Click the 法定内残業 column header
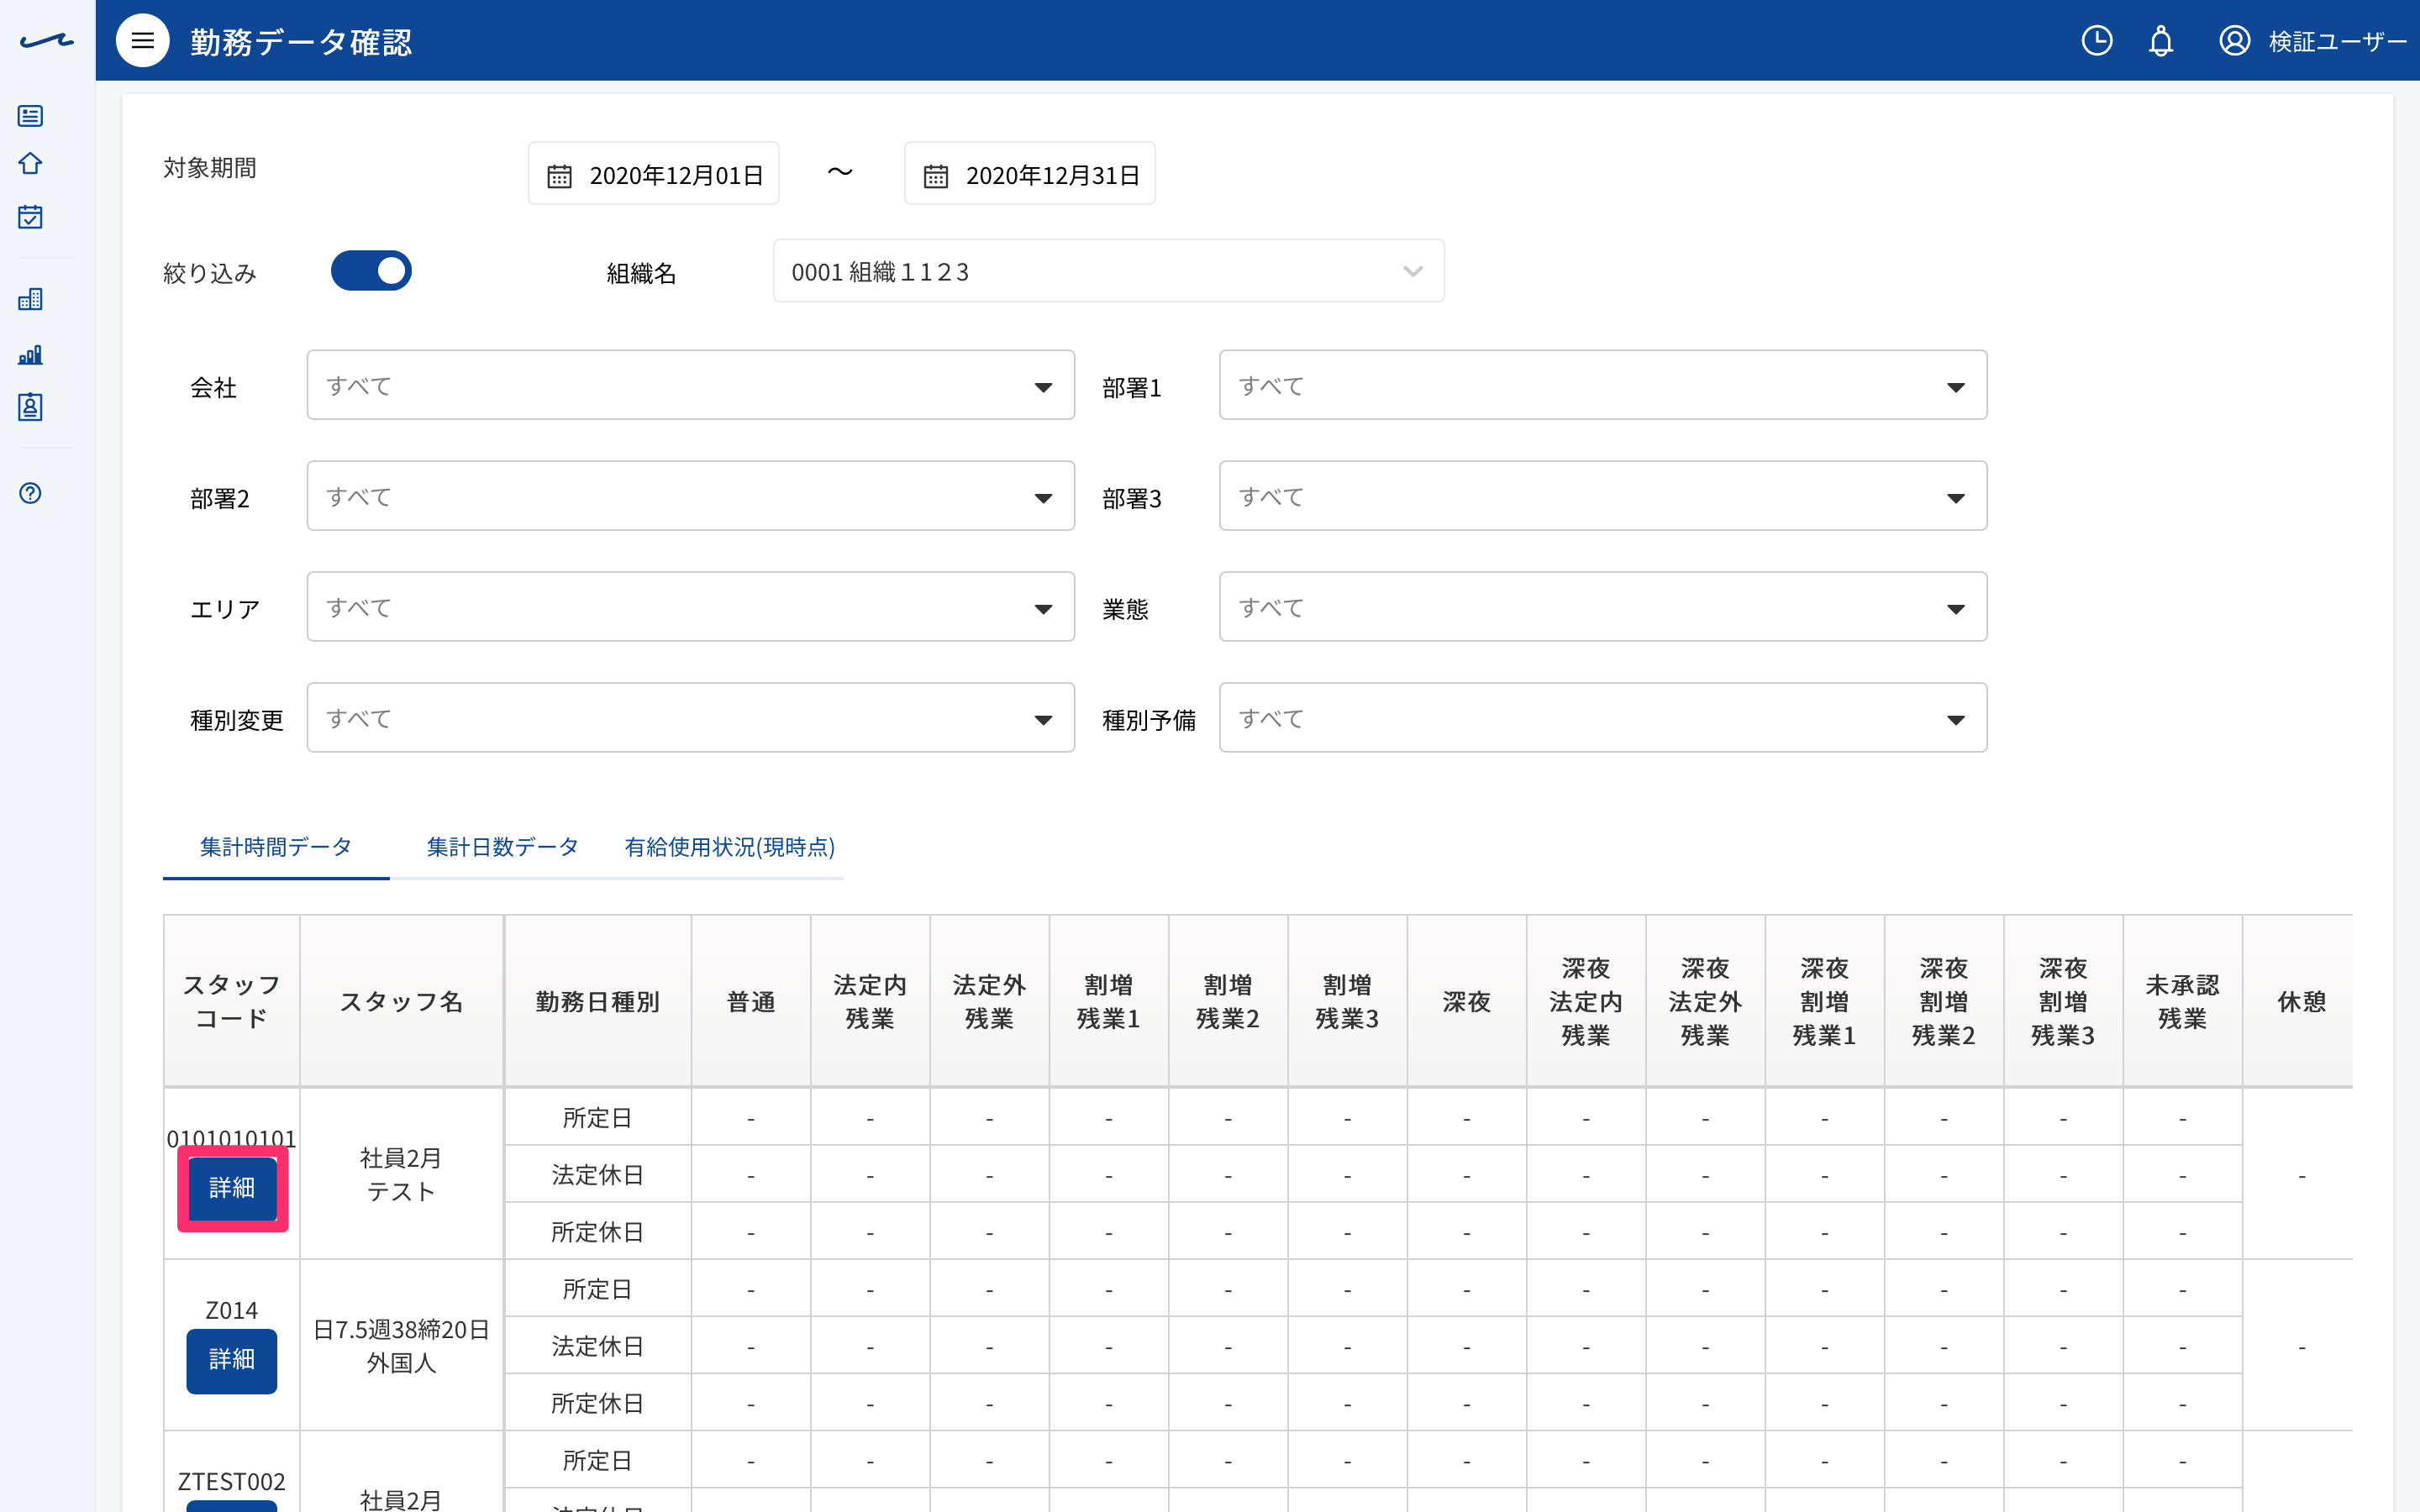 pos(870,1002)
